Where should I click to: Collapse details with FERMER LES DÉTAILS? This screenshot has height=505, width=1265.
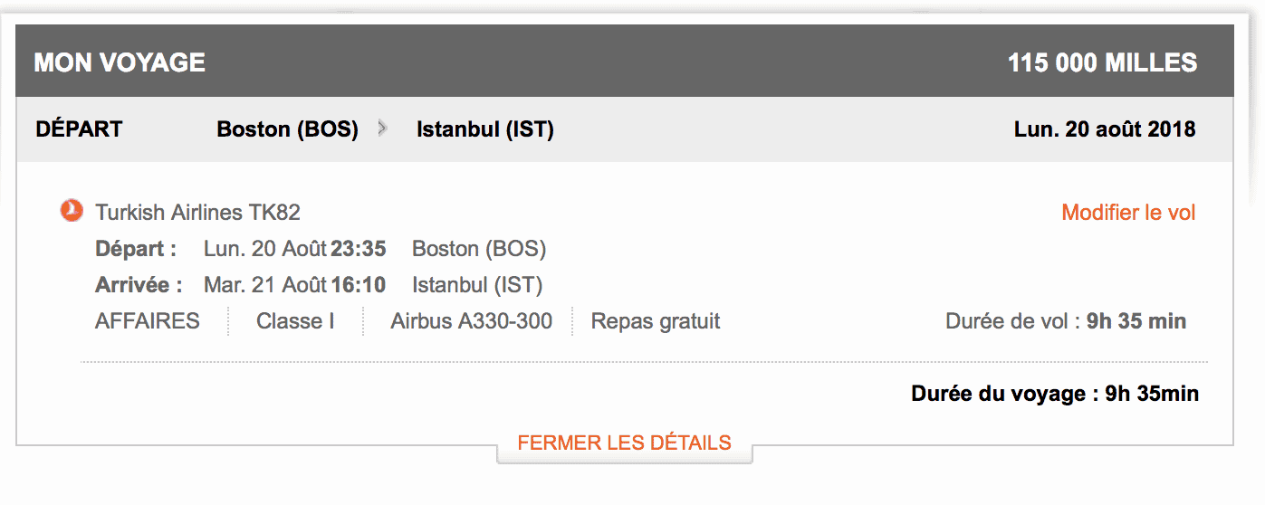[x=624, y=443]
